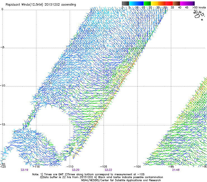
Task: Click the '5' label under the color bar
Action: tap(129, 8)
